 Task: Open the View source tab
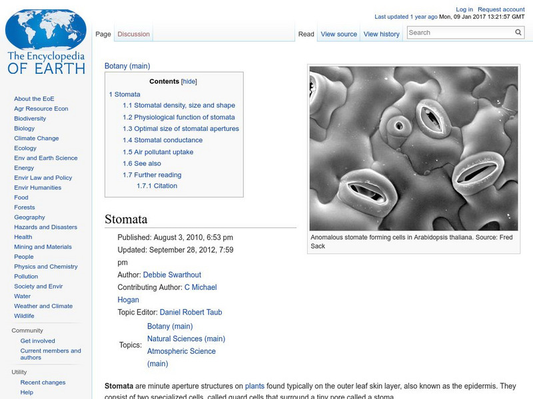[x=338, y=34]
